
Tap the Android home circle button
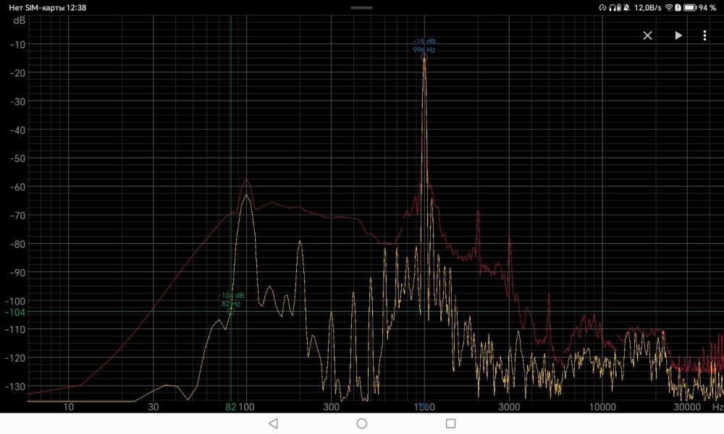[362, 423]
